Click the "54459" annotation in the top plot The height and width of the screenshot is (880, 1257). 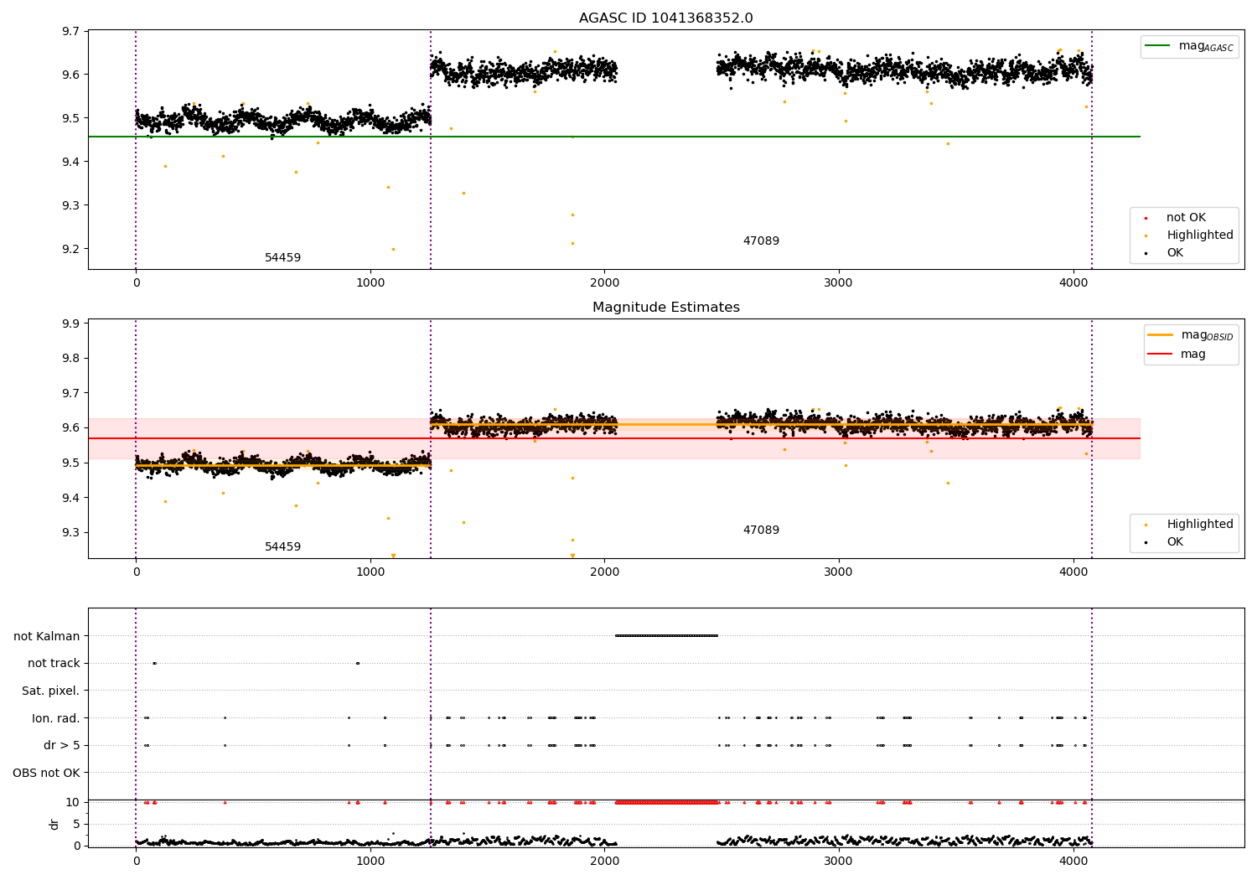282,258
